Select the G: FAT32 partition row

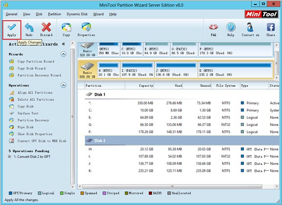click(181, 125)
